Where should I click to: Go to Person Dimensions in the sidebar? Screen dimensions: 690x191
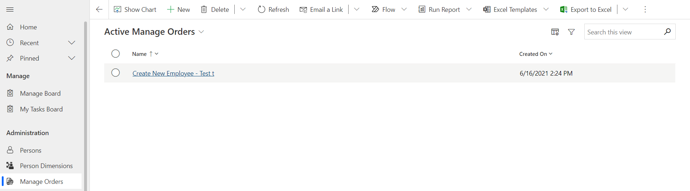(46, 166)
